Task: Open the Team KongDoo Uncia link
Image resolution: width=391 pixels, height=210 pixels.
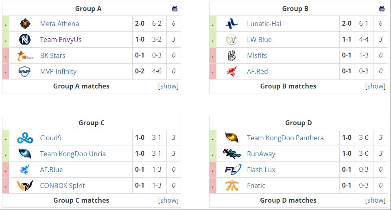Action: tap(73, 154)
